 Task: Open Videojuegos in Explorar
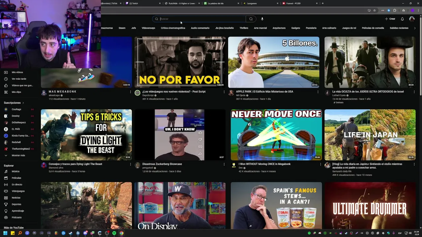18,191
